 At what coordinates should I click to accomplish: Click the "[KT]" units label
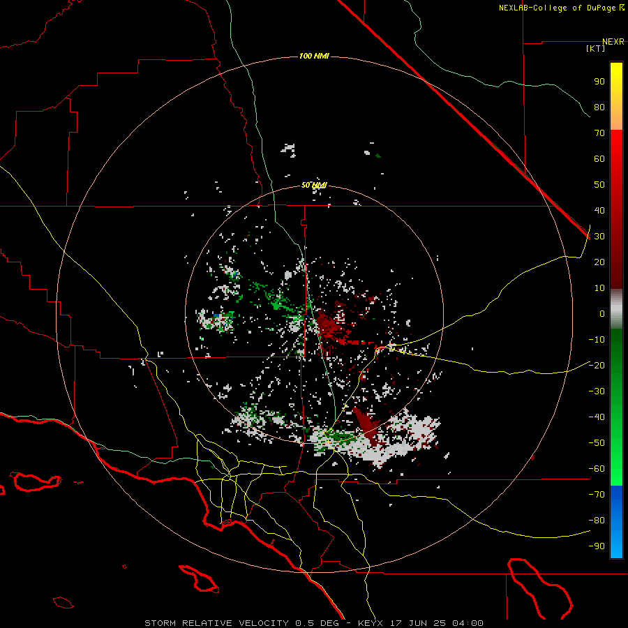596,48
